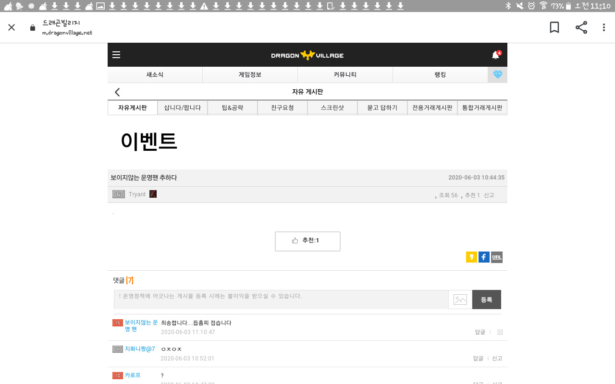The width and height of the screenshot is (615, 384).
Task: Share post on Facebook icon
Action: (x=484, y=257)
